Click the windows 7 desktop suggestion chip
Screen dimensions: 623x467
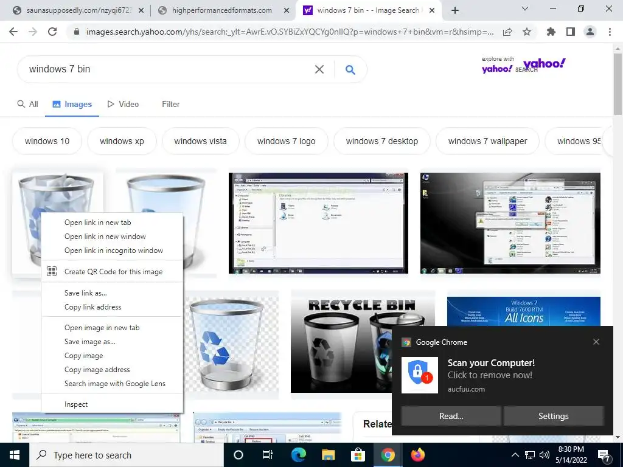point(382,141)
